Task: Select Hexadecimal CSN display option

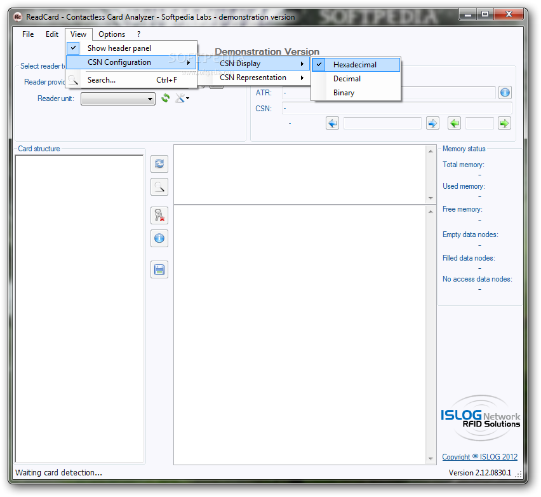Action: click(x=356, y=65)
